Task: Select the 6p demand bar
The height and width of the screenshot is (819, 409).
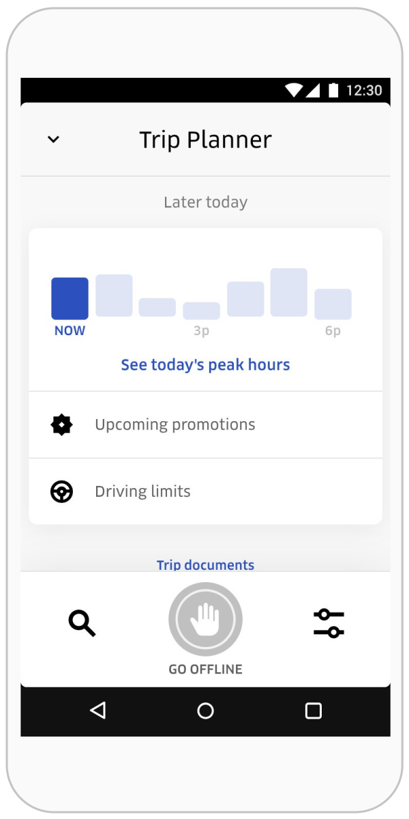Action: (x=333, y=304)
